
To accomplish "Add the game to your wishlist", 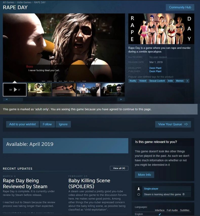I will 23,124.
